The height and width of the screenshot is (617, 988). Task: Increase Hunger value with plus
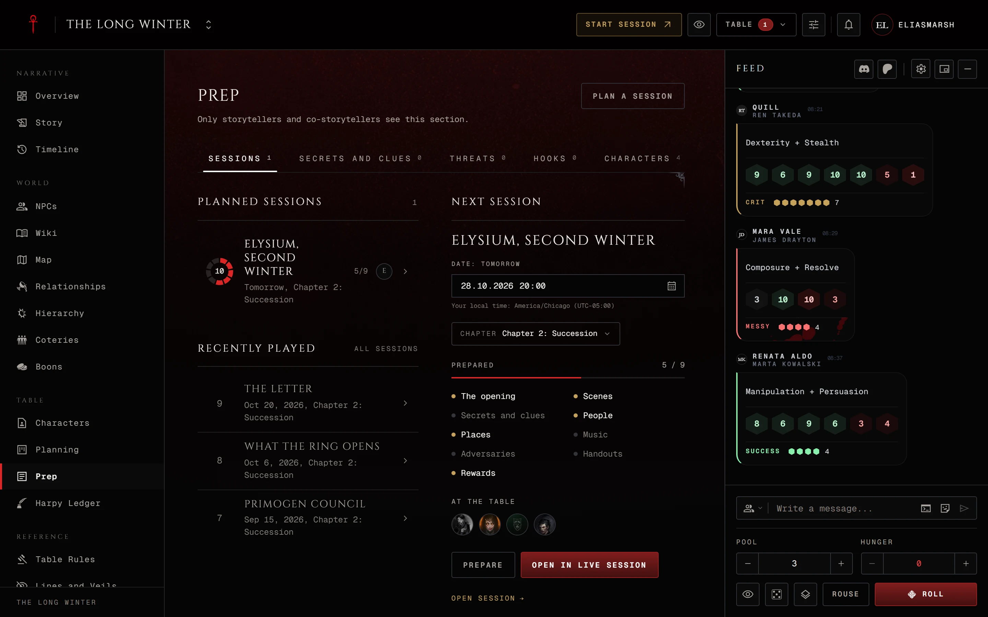(x=966, y=564)
